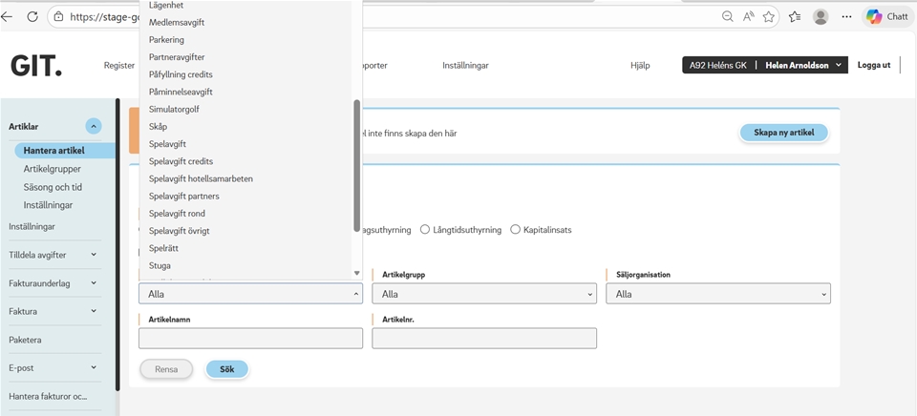The image size is (917, 416).
Task: Open the Artikelgrupp dropdown
Action: (484, 295)
